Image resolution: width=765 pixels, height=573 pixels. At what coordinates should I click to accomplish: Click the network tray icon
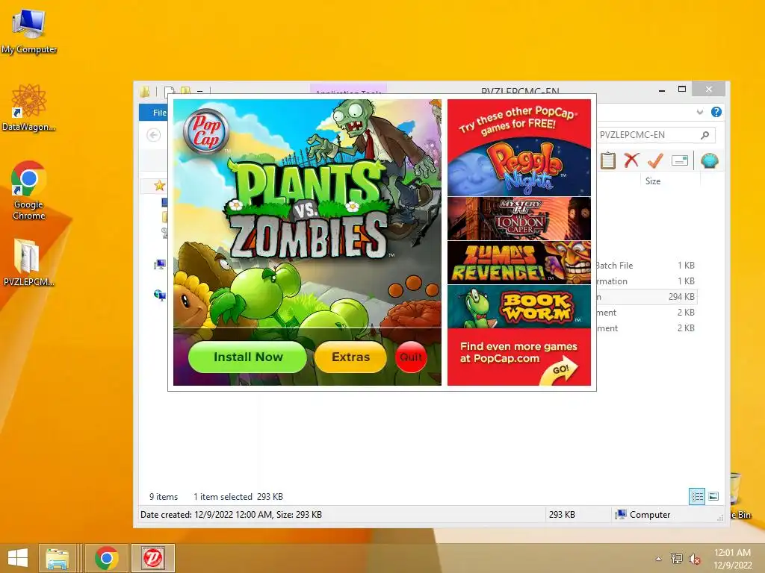676,558
